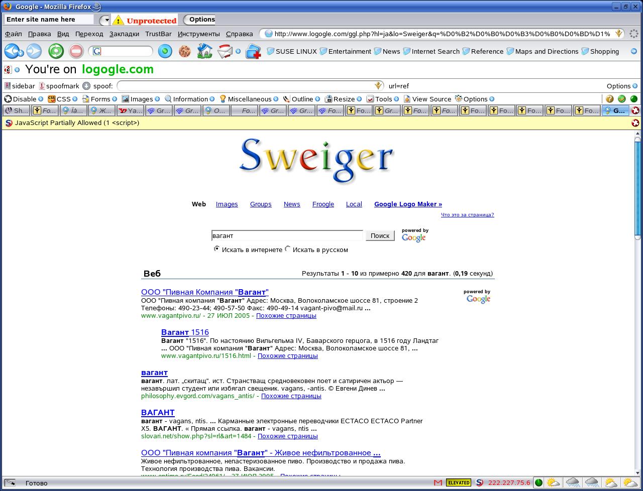
Task: Click the vertical page scrollbar thumb
Action: (x=638, y=188)
